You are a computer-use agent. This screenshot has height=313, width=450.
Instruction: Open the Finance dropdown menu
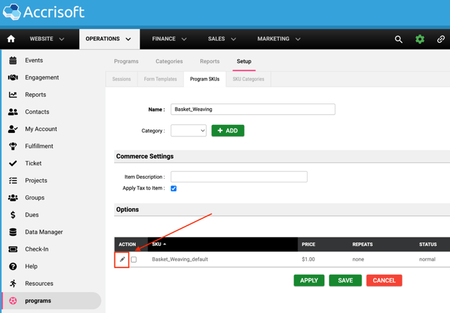[169, 39]
